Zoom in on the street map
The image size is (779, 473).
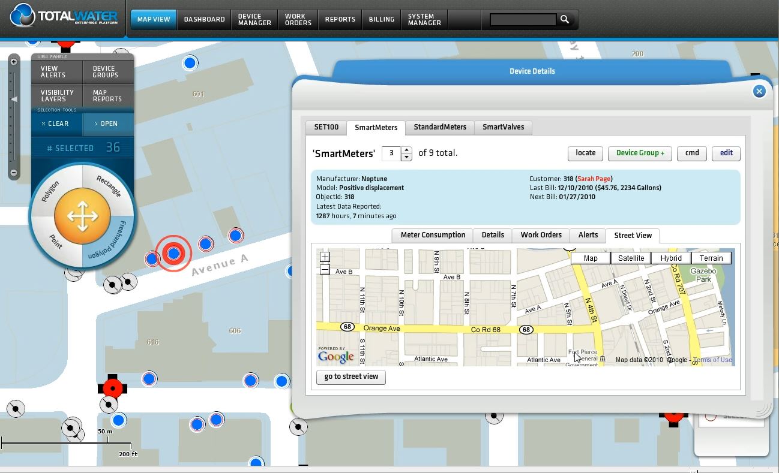point(325,257)
